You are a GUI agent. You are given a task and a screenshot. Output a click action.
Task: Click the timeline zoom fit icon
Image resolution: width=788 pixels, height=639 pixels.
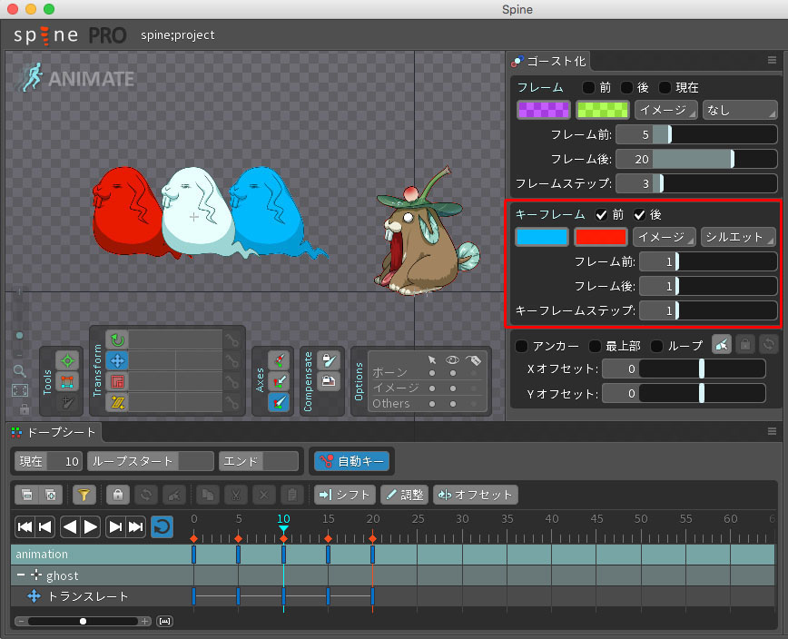click(x=164, y=622)
